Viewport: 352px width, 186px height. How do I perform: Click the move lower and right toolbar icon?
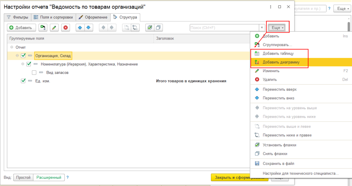135,27
